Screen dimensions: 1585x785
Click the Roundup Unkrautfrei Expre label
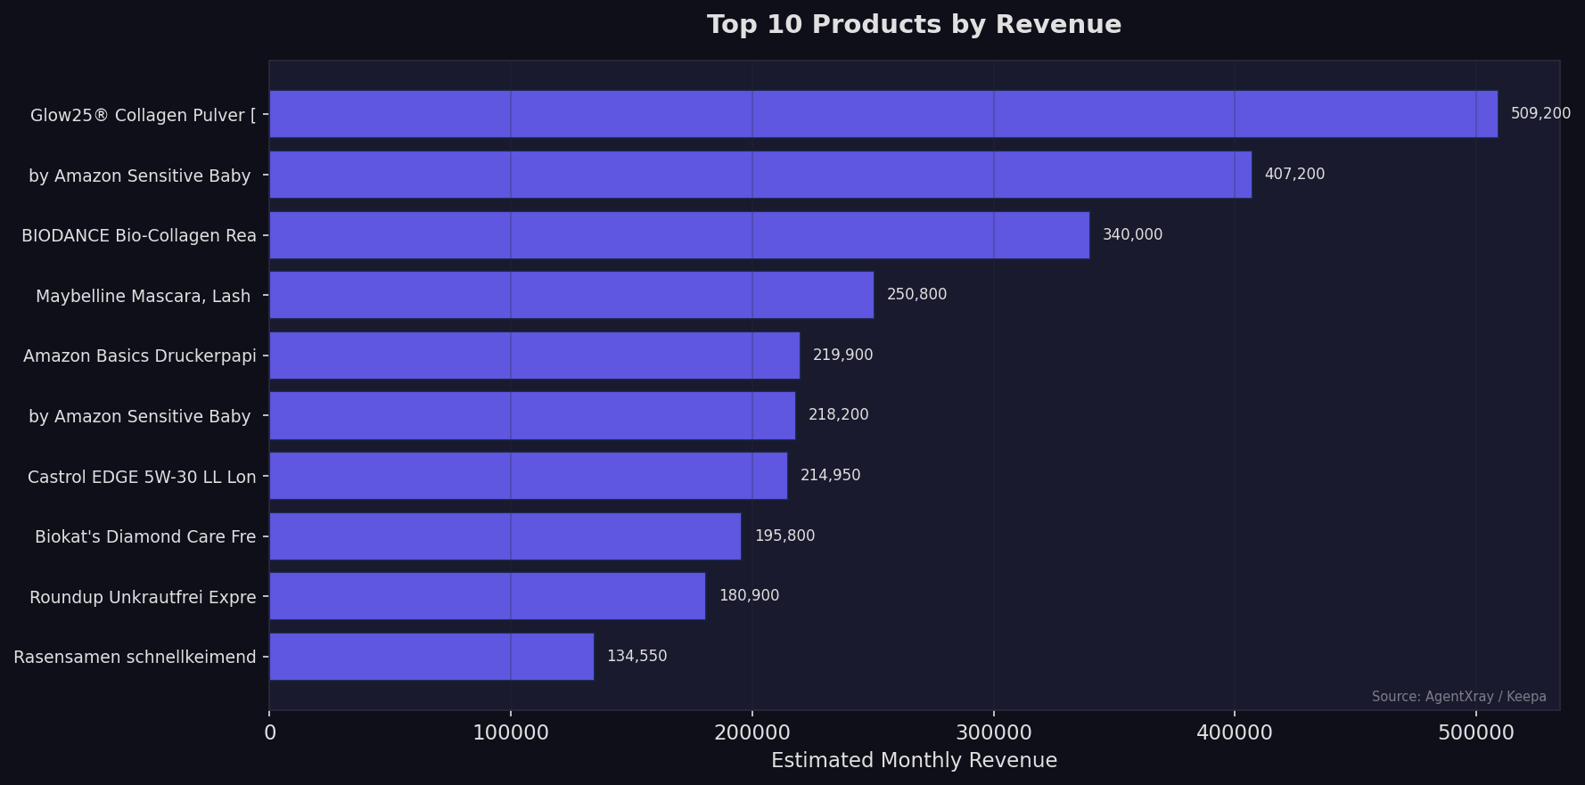143,598
